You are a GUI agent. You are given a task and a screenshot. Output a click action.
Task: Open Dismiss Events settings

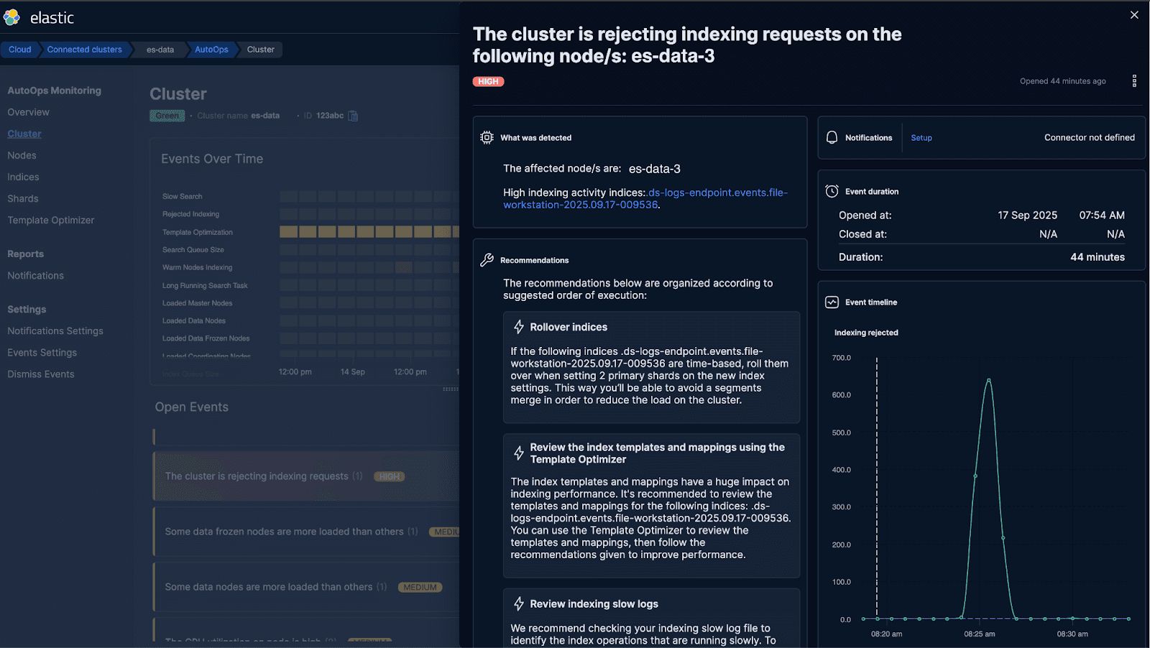point(41,374)
